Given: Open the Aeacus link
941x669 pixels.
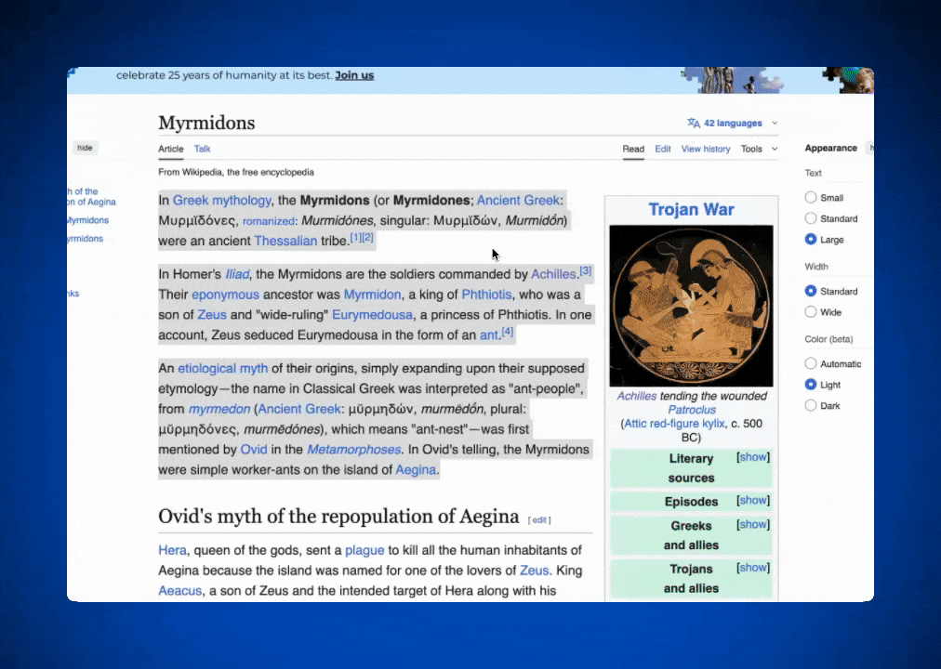Looking at the screenshot, I should click(180, 590).
